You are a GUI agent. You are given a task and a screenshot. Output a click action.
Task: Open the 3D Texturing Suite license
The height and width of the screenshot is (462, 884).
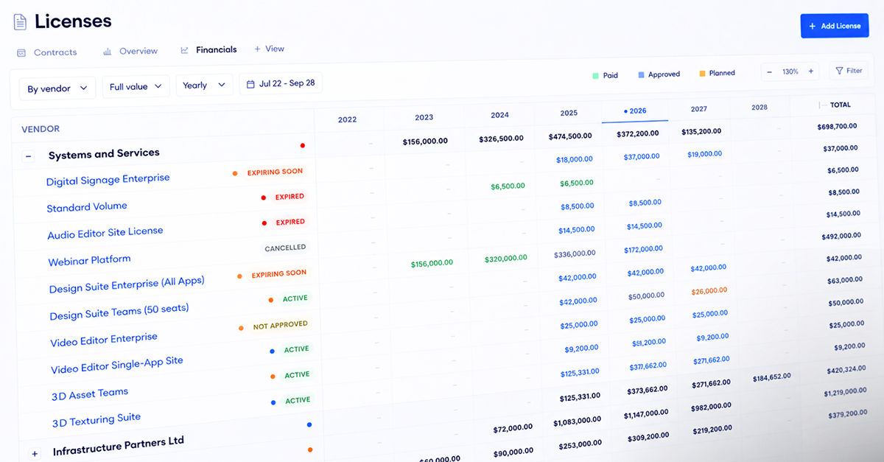(x=97, y=419)
